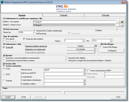This screenshot has width=129, height=102.
Task: Expand the Mail Server (SMTP) dropdown
Action: click(x=84, y=74)
